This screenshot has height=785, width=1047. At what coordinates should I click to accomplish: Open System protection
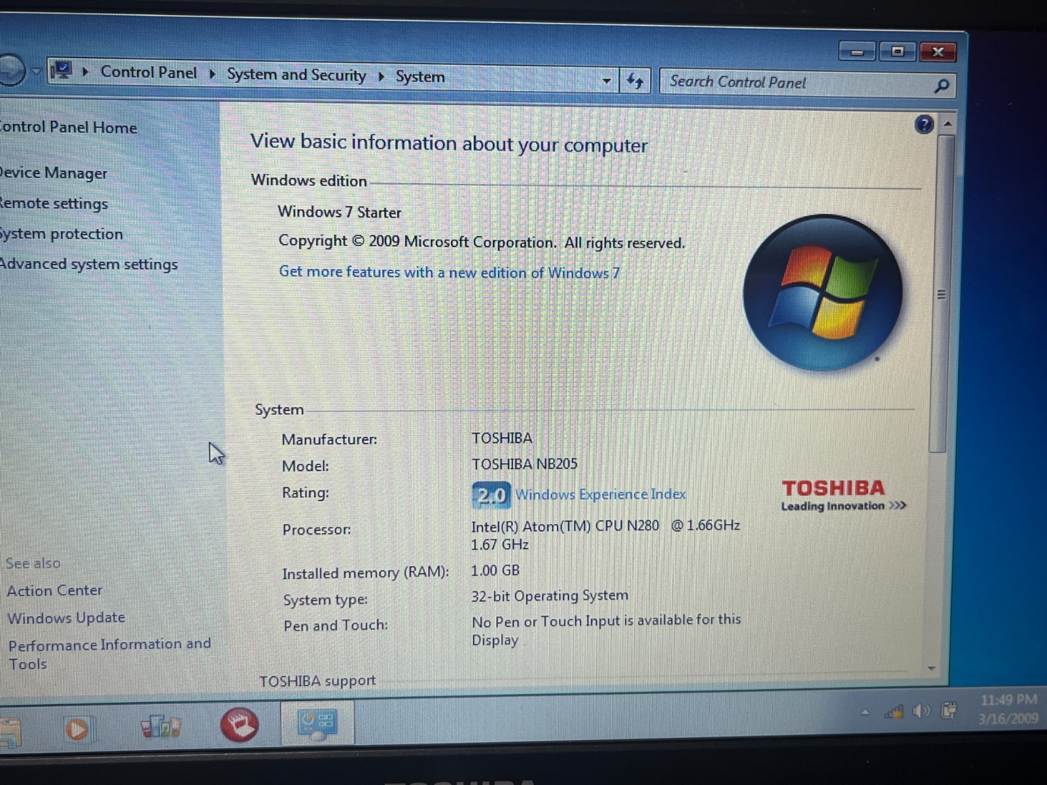tap(61, 234)
